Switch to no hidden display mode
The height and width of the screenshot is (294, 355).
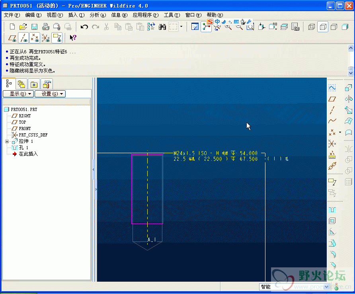coord(334,27)
